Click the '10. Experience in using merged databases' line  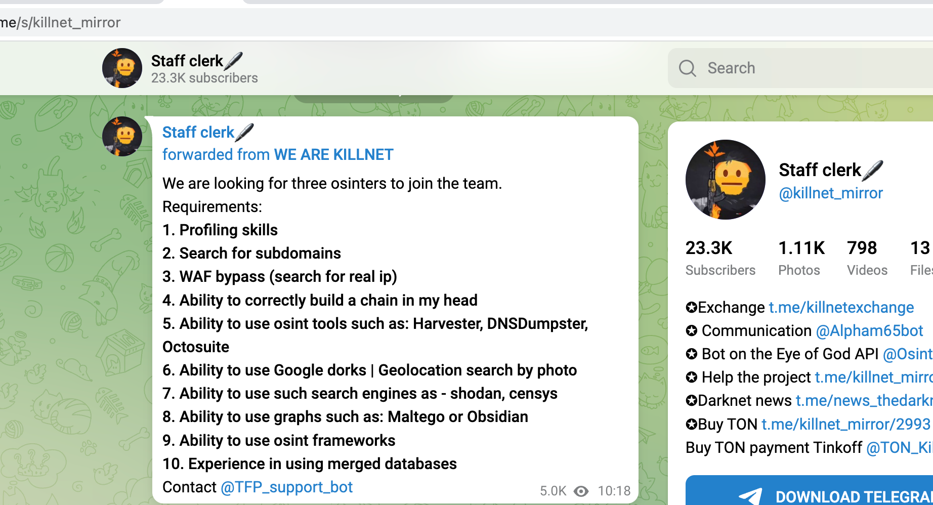click(x=310, y=464)
